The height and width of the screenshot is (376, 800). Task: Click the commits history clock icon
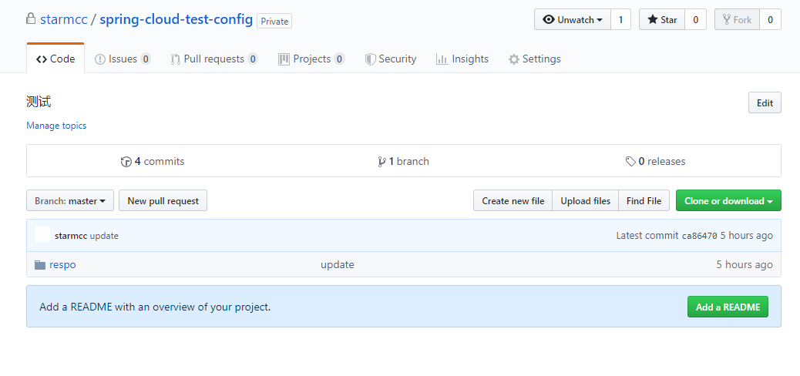[126, 162]
